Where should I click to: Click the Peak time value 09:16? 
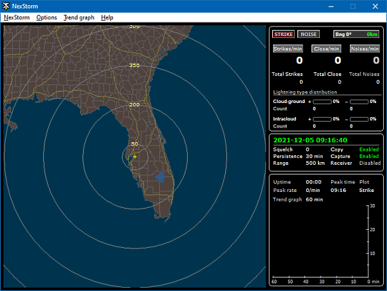(x=338, y=190)
